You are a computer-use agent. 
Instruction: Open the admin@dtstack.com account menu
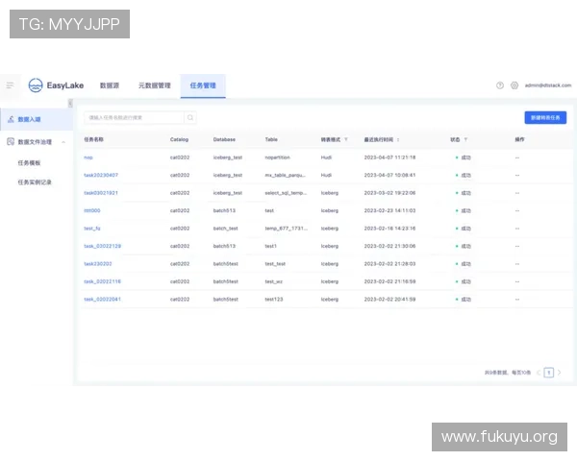(x=548, y=85)
